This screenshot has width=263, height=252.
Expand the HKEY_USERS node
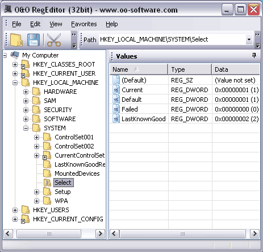pos(15,210)
